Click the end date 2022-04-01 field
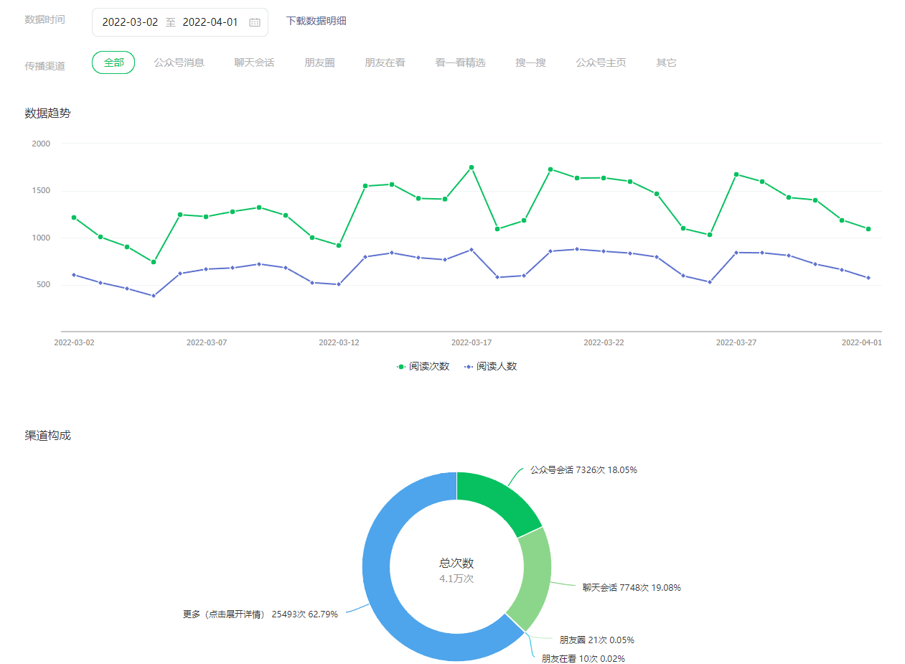The height and width of the screenshot is (664, 905). (210, 22)
